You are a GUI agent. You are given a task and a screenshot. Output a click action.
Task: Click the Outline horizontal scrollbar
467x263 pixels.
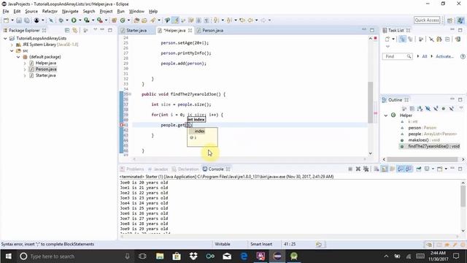pos(424,159)
